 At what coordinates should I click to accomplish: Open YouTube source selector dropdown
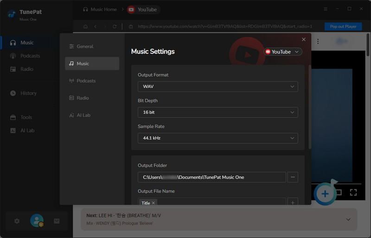283,52
